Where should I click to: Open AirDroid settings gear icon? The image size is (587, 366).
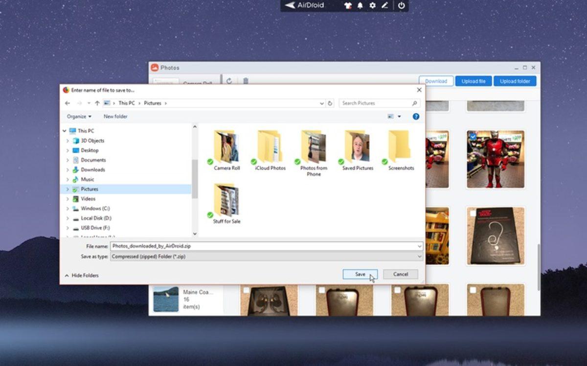372,7
